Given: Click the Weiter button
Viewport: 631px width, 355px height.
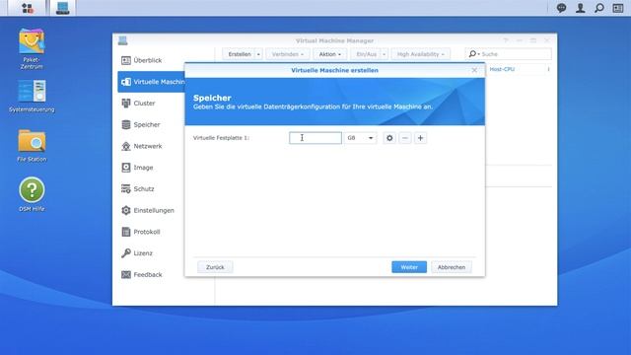Looking at the screenshot, I should click(x=409, y=267).
